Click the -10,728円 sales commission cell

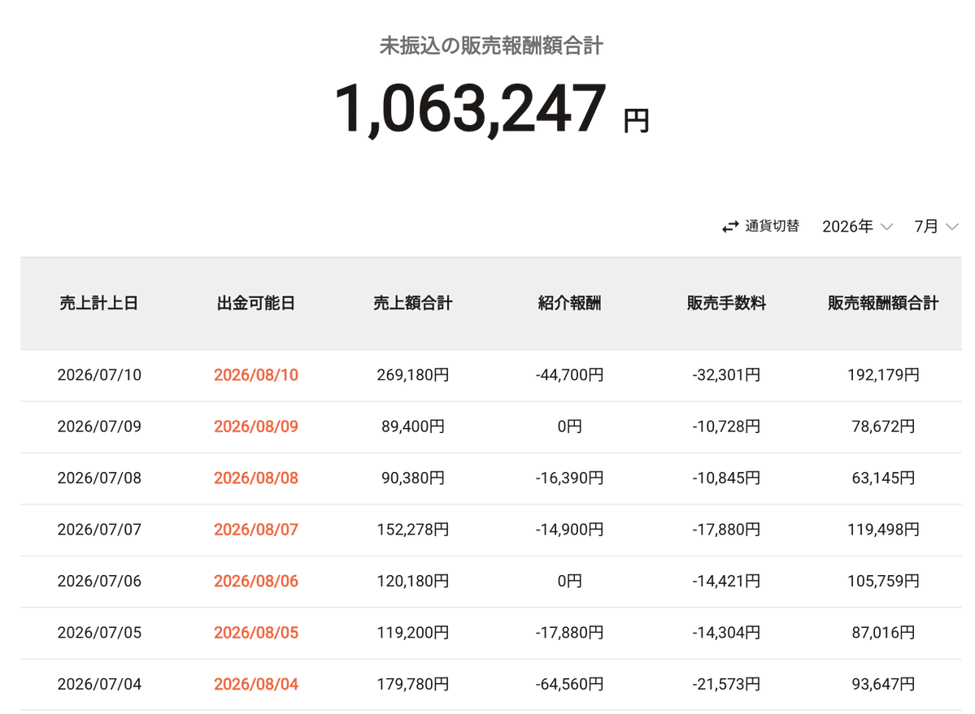coord(726,426)
